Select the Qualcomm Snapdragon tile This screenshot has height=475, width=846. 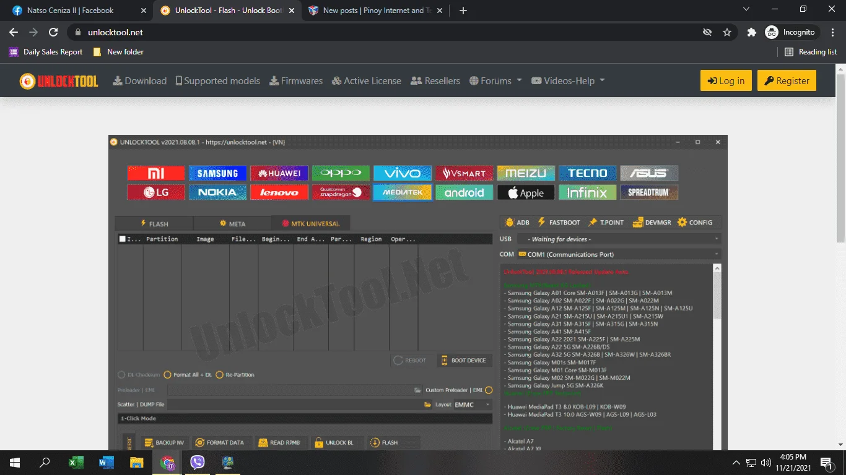tap(341, 192)
